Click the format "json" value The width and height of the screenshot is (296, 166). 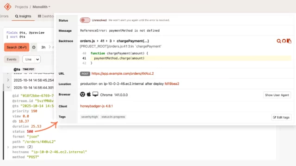33,136
